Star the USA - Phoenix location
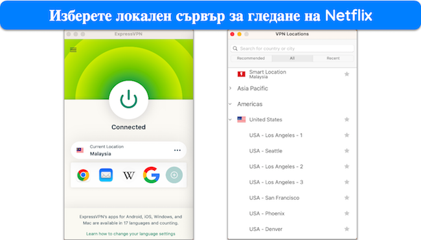Viewport: 421px width, 240px height. (x=347, y=213)
